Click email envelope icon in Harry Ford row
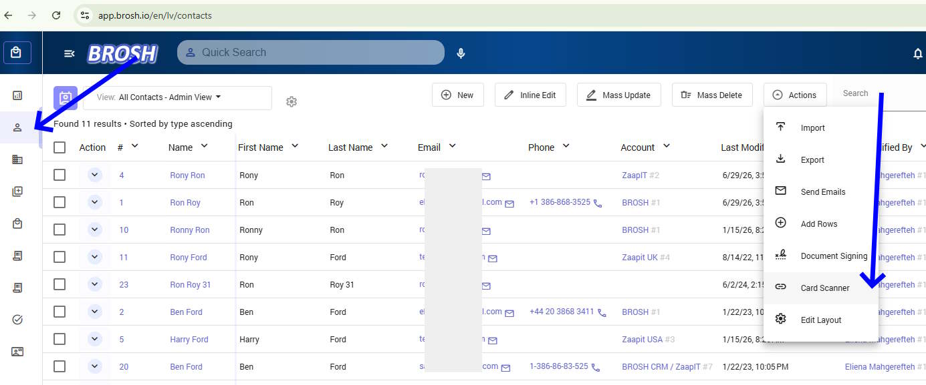The width and height of the screenshot is (926, 385). pos(493,340)
